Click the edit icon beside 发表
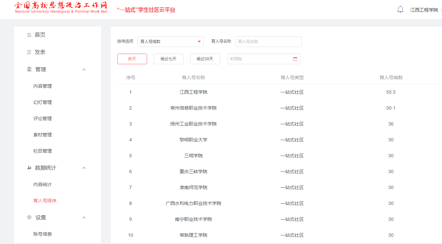Viewport: 442px width, 244px height. coord(29,52)
